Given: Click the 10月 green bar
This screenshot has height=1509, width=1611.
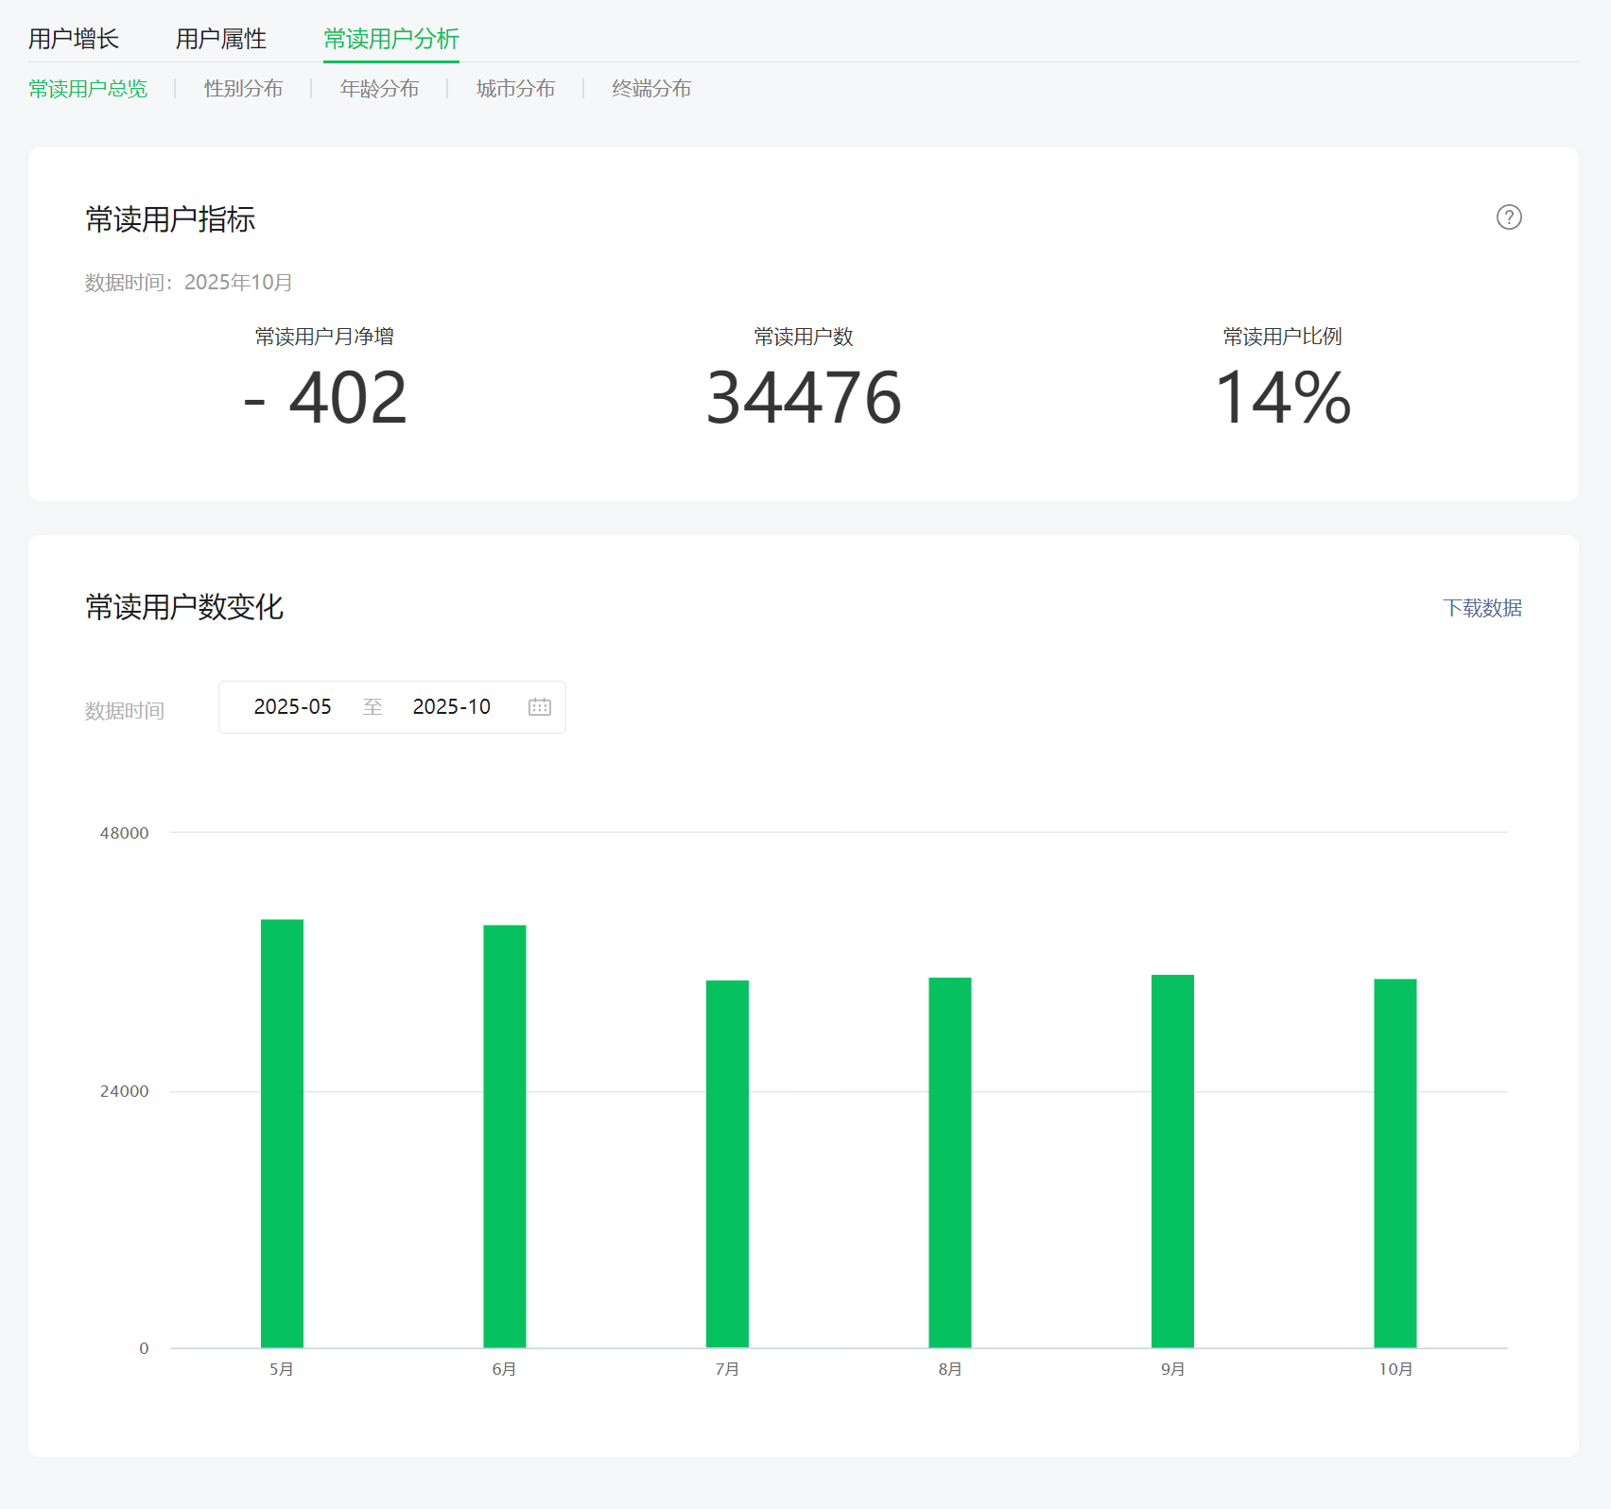Looking at the screenshot, I should pos(1395,1163).
